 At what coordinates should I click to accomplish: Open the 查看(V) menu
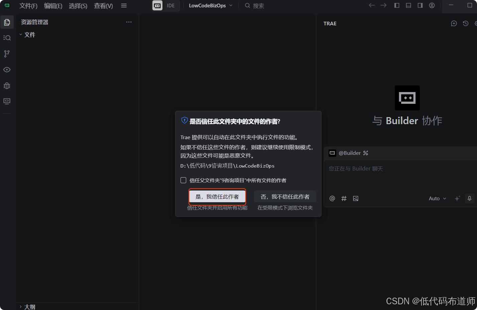103,6
